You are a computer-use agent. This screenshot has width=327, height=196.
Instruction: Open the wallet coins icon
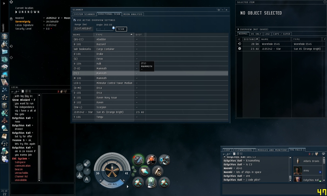pyautogui.click(x=5, y=113)
